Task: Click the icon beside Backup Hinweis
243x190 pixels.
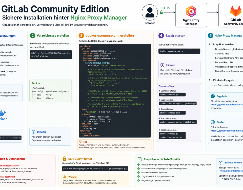Action: click(x=220, y=163)
